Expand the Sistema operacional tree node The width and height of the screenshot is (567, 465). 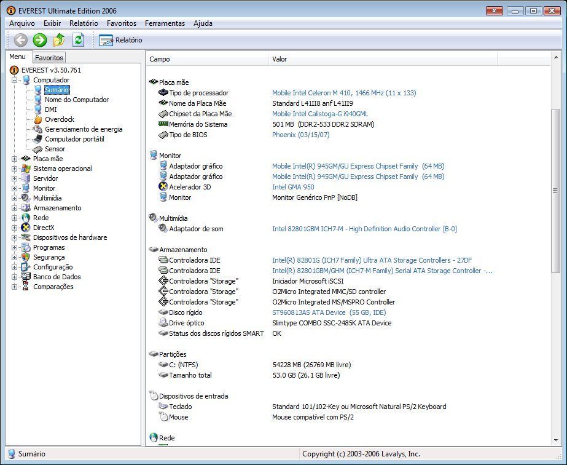coord(15,169)
